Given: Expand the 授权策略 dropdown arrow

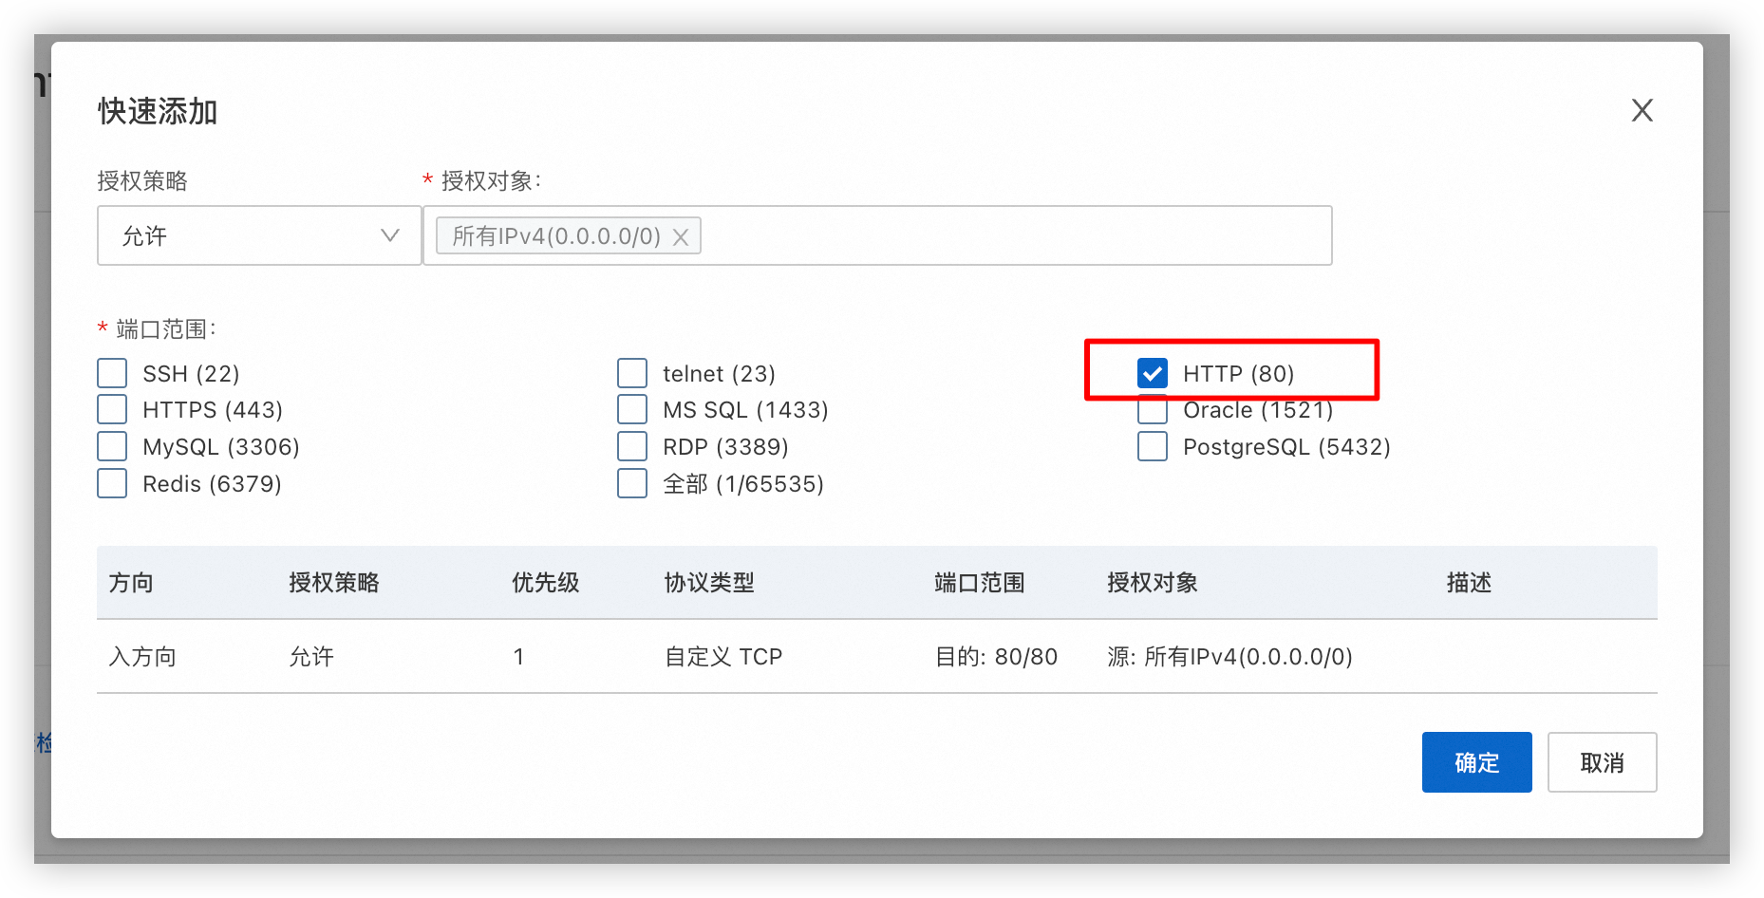Looking at the screenshot, I should point(389,235).
